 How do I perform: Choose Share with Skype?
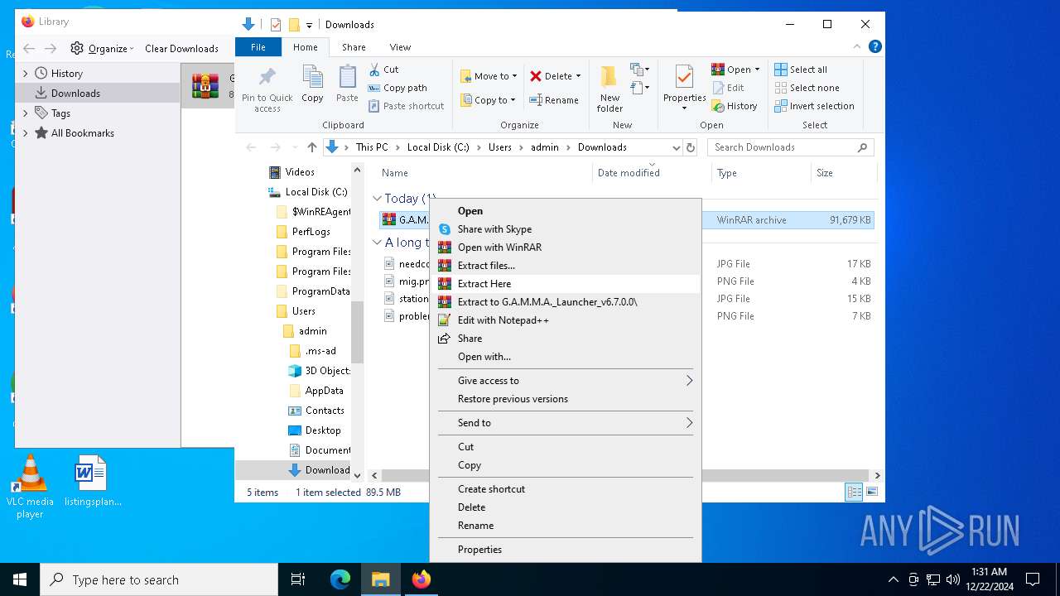565,229
